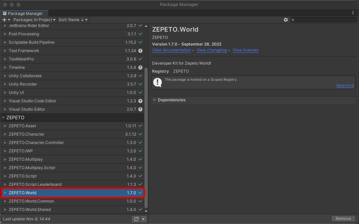Select the Post Processing package
359x224 pixels.
72,34
